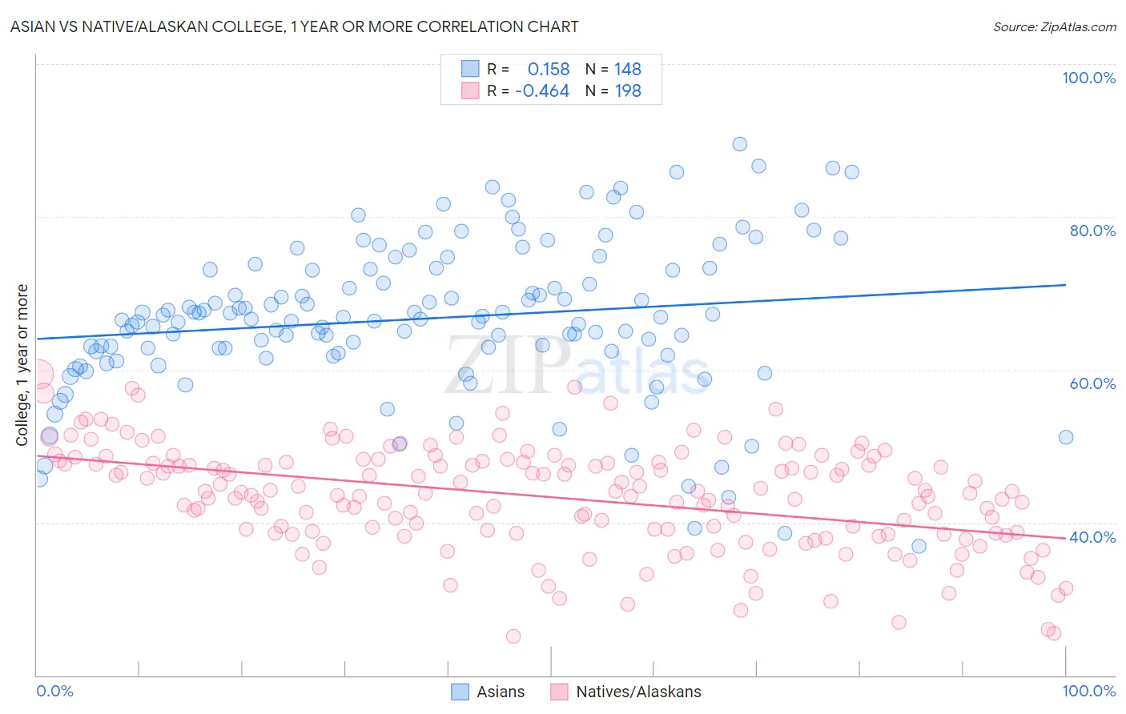This screenshot has width=1126, height=714.
Task: Click the rightmost blue data point near 50%
Action: (x=1066, y=437)
